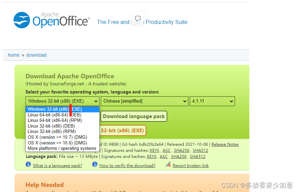The image size is (298, 192).
Task: Open the Release Notes link
Action: pyautogui.click(x=225, y=144)
